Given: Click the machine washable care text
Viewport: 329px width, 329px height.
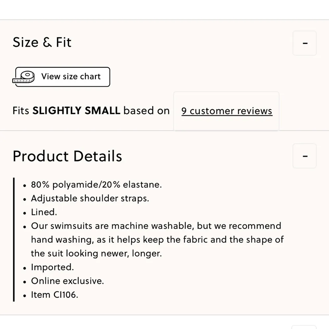Looking at the screenshot, I should click(x=156, y=226).
